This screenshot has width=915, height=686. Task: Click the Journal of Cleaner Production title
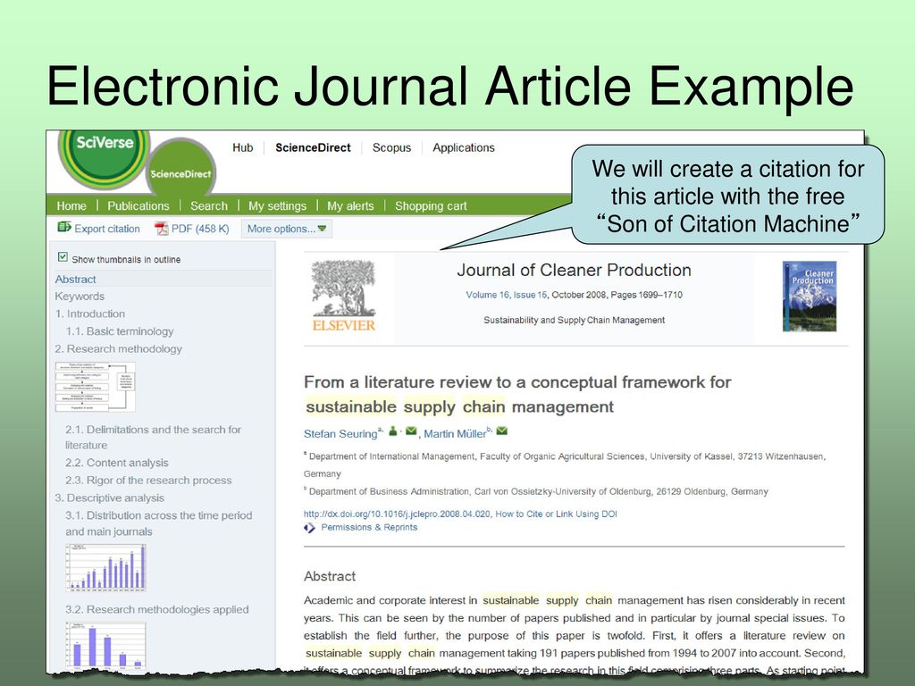[x=574, y=270]
